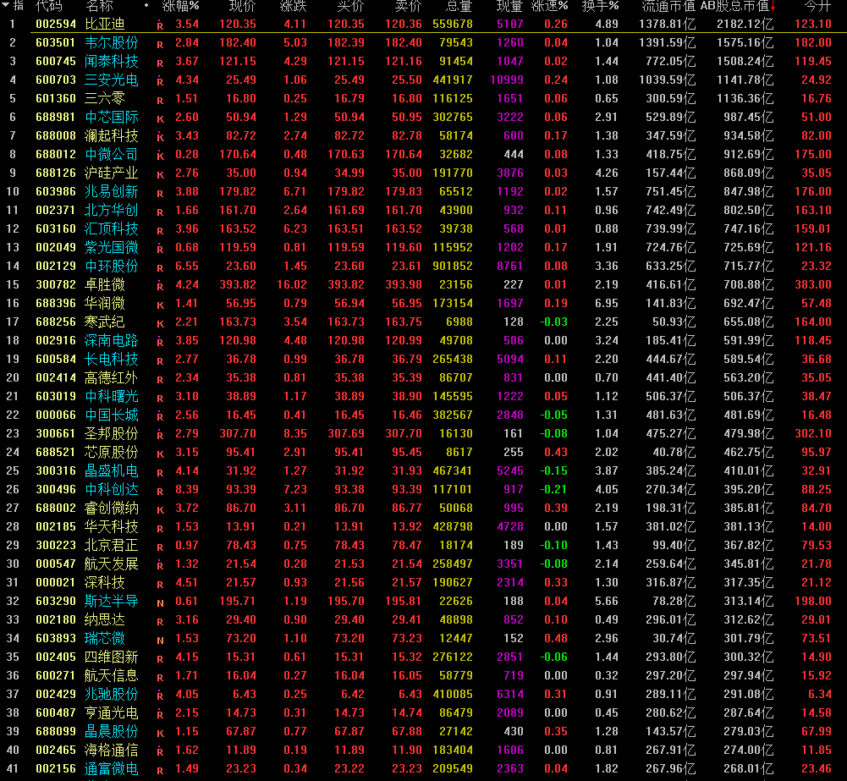Click the K marker beside 沪硅产业
Viewport: 847px width, 781px height.
(x=160, y=174)
